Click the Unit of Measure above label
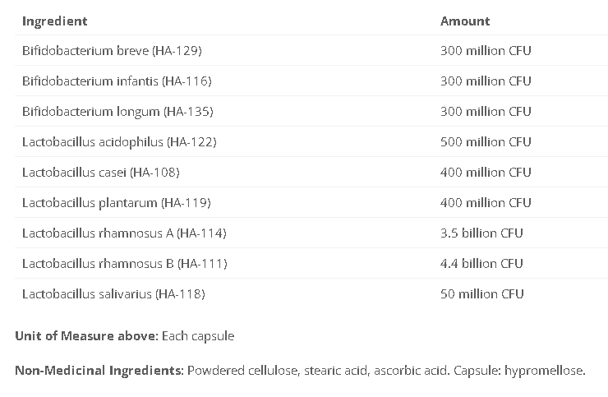This screenshot has height=397, width=608. pyautogui.click(x=86, y=336)
